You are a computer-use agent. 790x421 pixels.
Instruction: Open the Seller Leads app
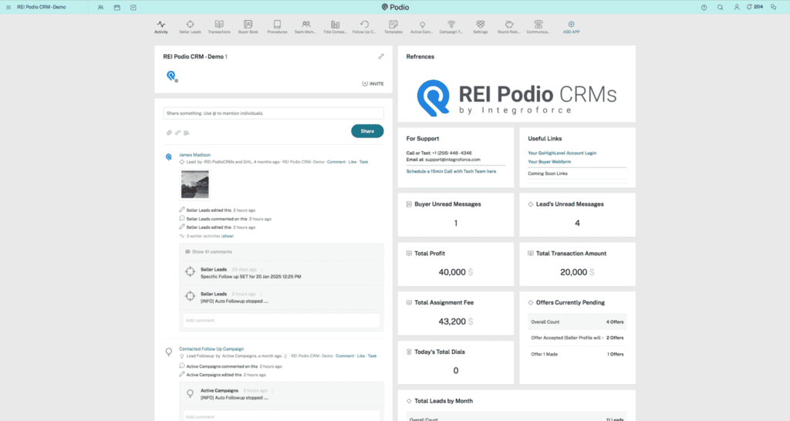[x=190, y=27]
